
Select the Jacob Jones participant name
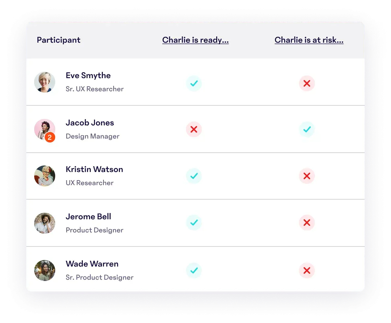90,123
